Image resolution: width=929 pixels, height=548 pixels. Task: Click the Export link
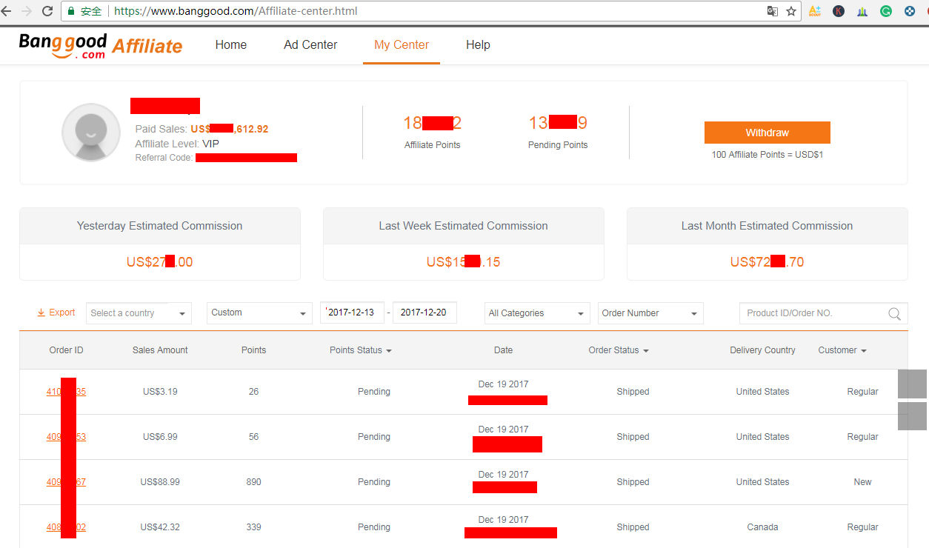click(62, 313)
